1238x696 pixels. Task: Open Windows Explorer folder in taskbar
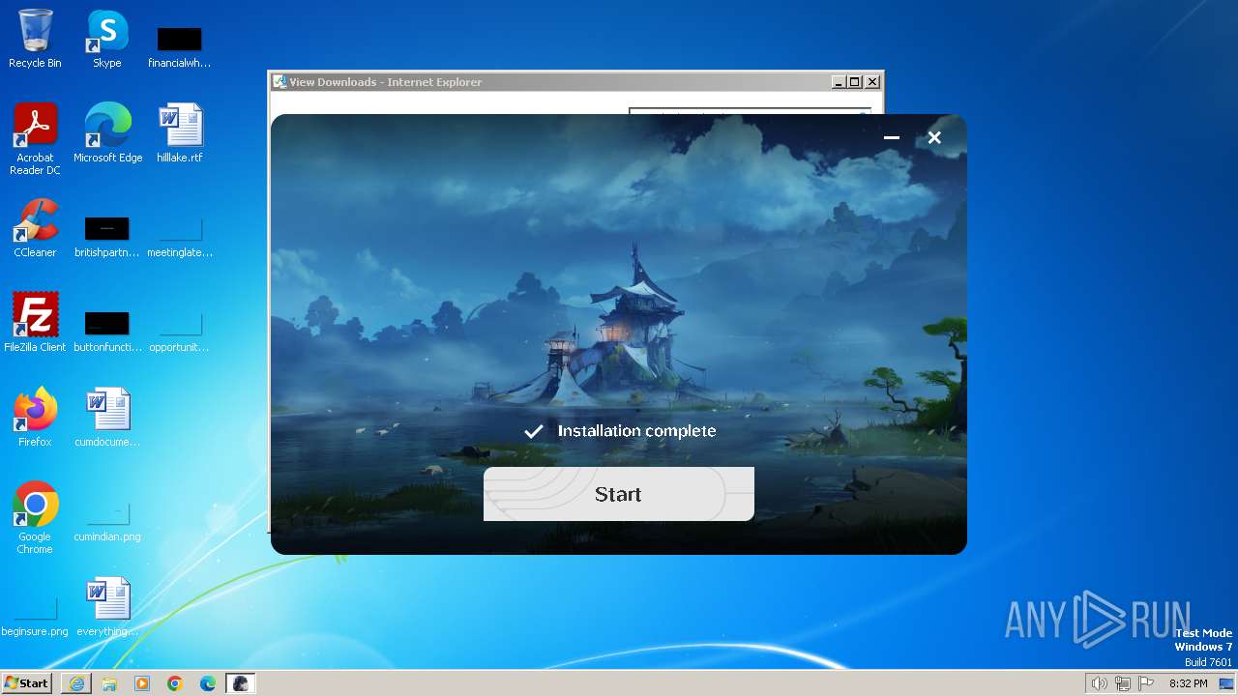[109, 683]
